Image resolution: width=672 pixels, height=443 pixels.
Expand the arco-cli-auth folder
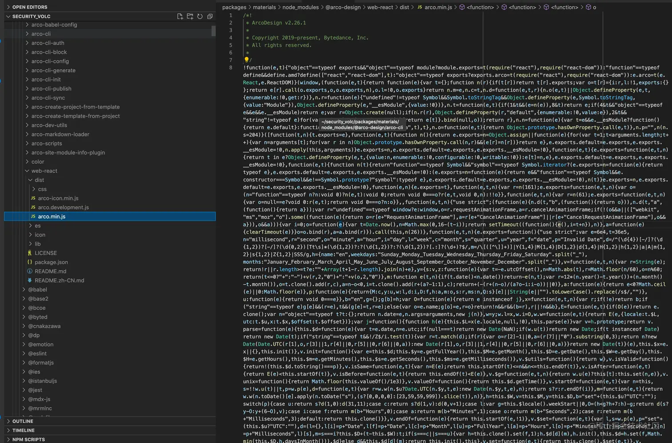point(27,43)
